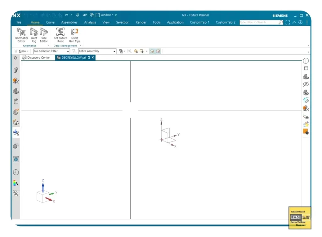Open the Pose Editor
This screenshot has width=322, height=237.
point(44,35)
